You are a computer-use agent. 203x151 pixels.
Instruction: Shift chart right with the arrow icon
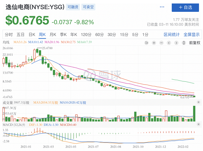coord(176,43)
